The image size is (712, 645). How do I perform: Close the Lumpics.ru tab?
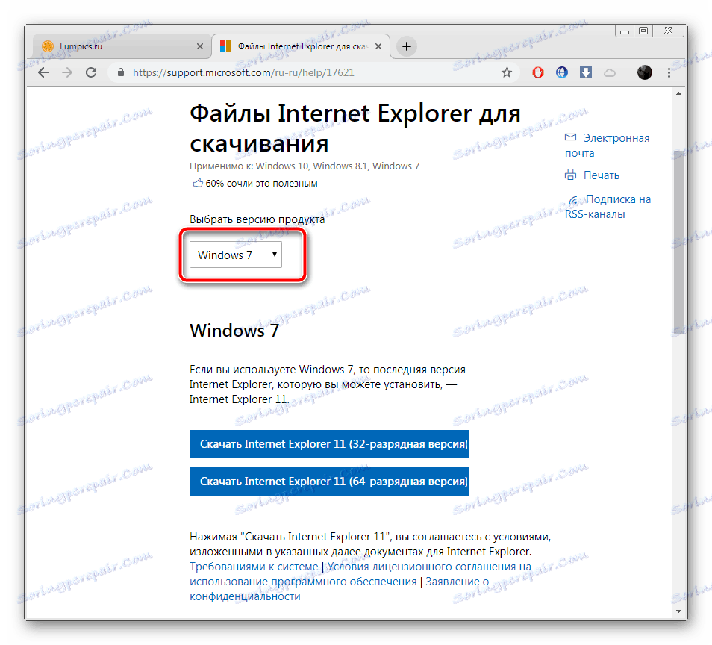[200, 46]
